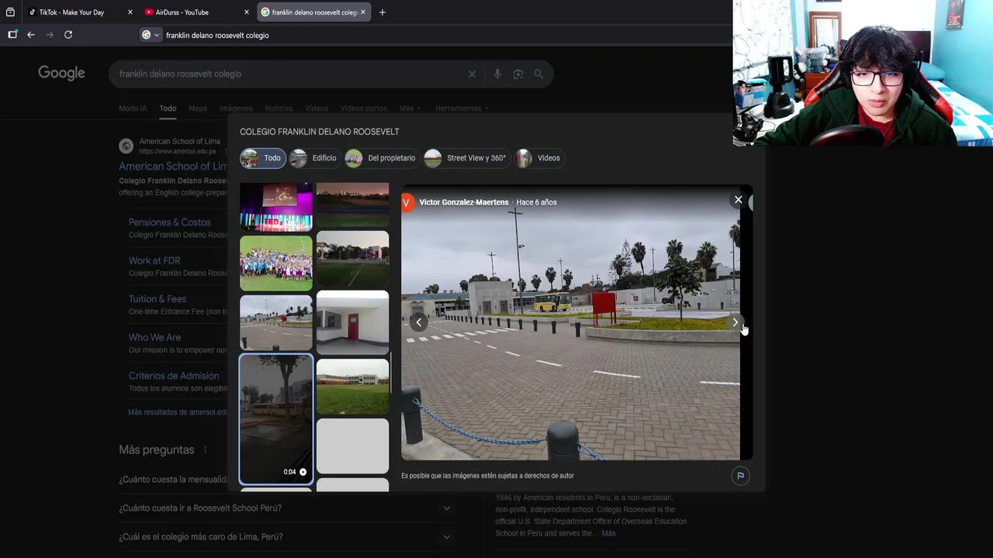Clear the search query with X
The image size is (993, 558).
pyautogui.click(x=472, y=74)
